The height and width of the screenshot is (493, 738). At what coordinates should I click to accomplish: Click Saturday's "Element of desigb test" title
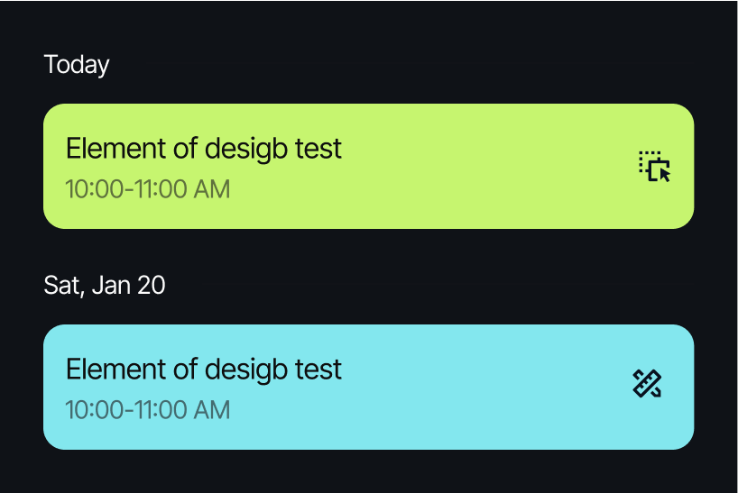coord(204,369)
